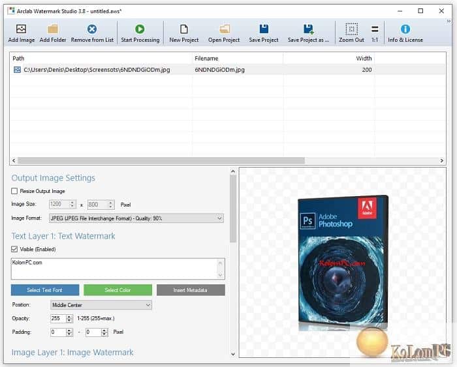Viewport: 457px width, 367px height.
Task: Click the Photoshop box preview image
Action: (343, 263)
